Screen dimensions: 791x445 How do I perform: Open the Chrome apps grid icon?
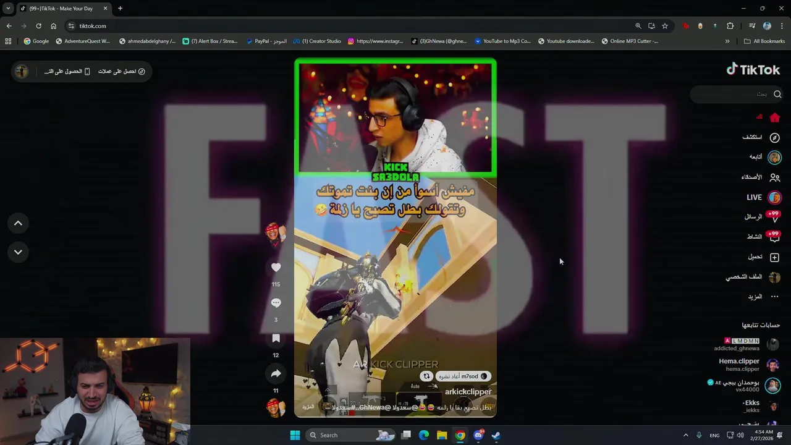point(8,41)
